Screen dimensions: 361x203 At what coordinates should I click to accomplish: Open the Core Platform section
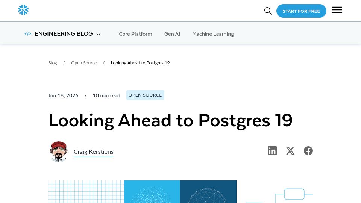point(135,34)
